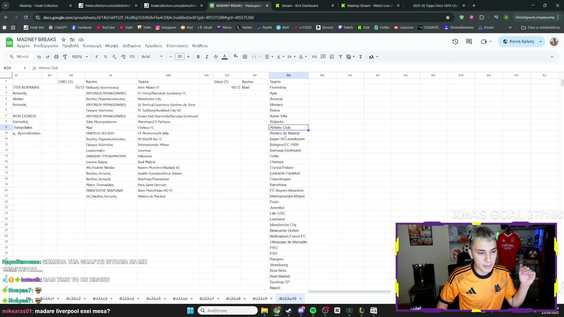Image resolution: width=564 pixels, height=317 pixels.
Task: Open the Αρχείο menu
Action: (23, 46)
